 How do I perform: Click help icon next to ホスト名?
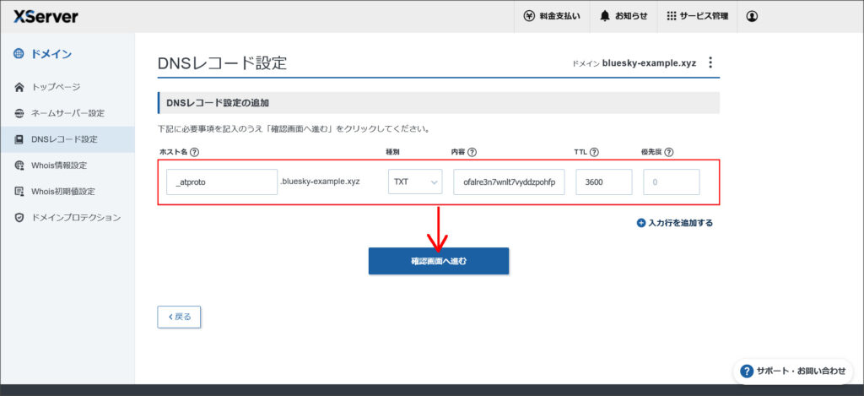pyautogui.click(x=195, y=152)
